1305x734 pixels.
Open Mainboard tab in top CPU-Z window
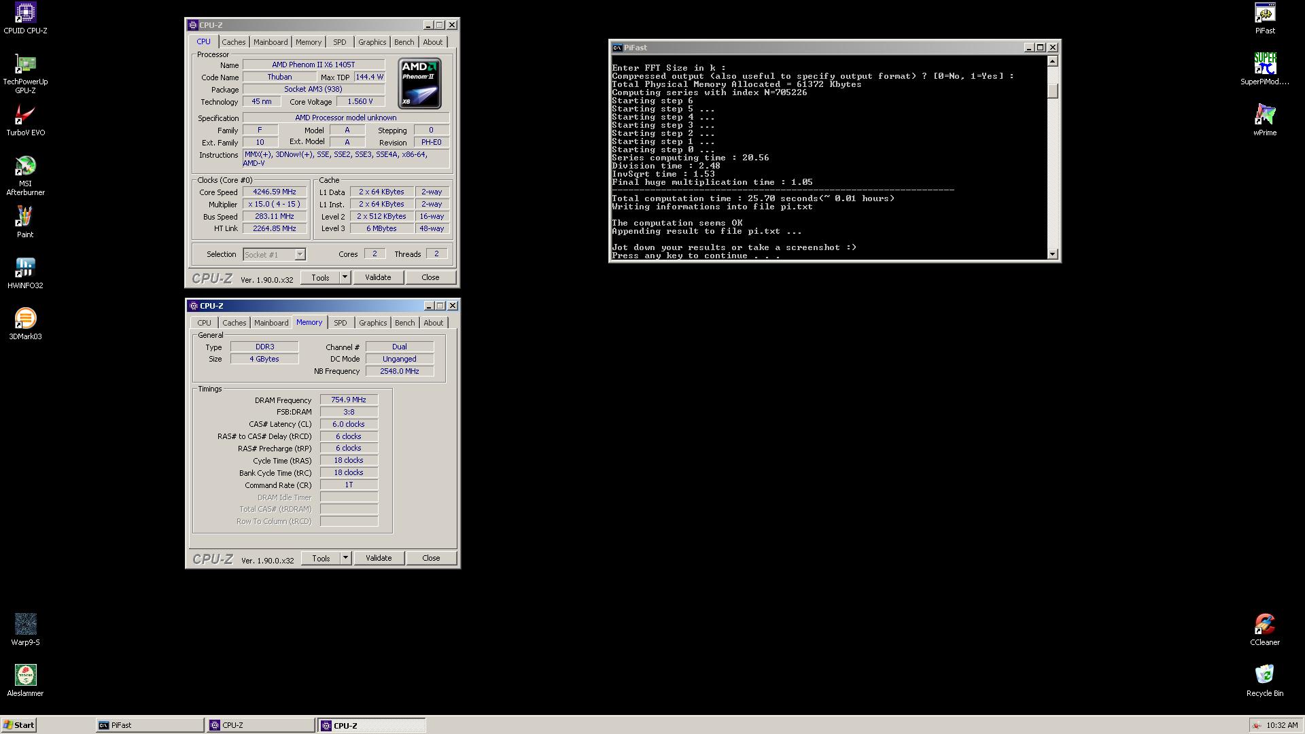pos(271,42)
